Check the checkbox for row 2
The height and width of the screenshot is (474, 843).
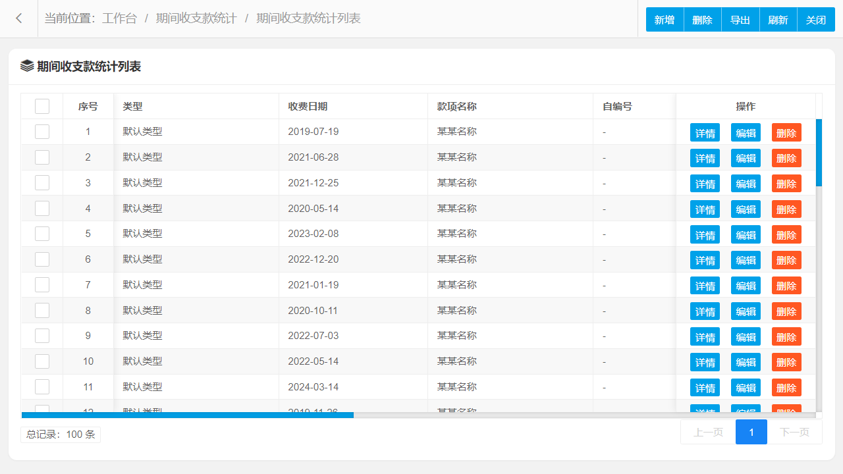pyautogui.click(x=42, y=157)
